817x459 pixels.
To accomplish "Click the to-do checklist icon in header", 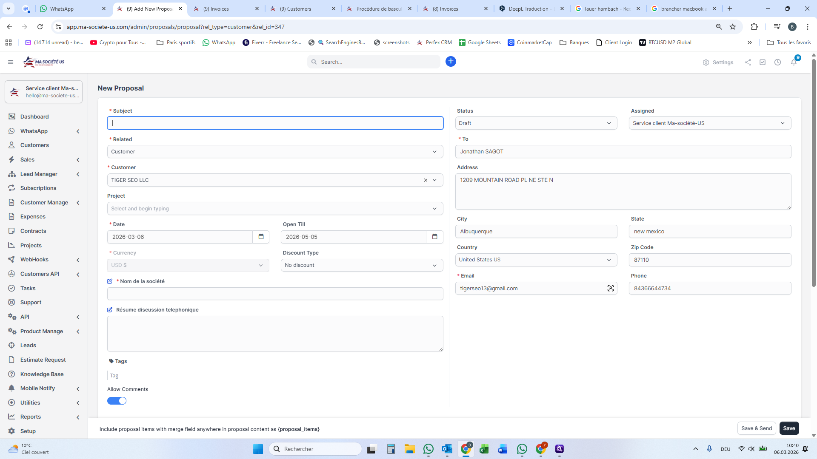I will [x=763, y=62].
